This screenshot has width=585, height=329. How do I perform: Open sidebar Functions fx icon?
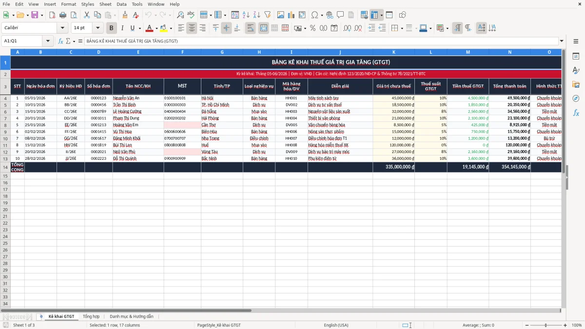pos(576,113)
